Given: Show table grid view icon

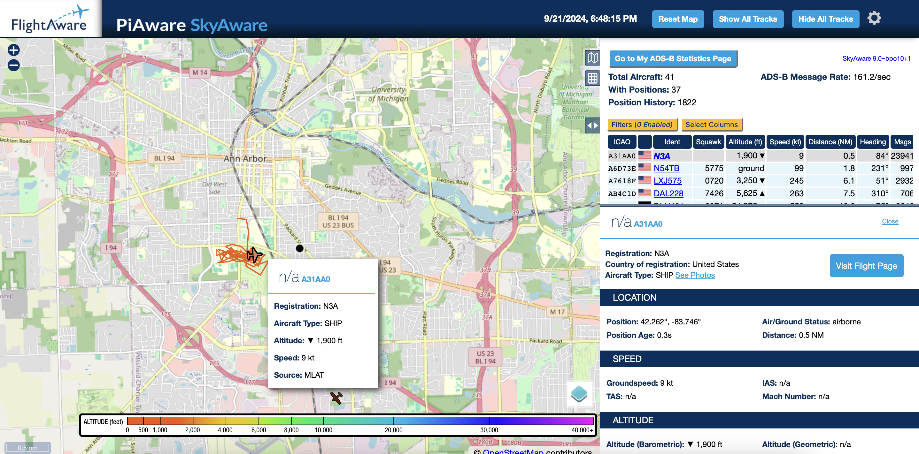Looking at the screenshot, I should [592, 78].
